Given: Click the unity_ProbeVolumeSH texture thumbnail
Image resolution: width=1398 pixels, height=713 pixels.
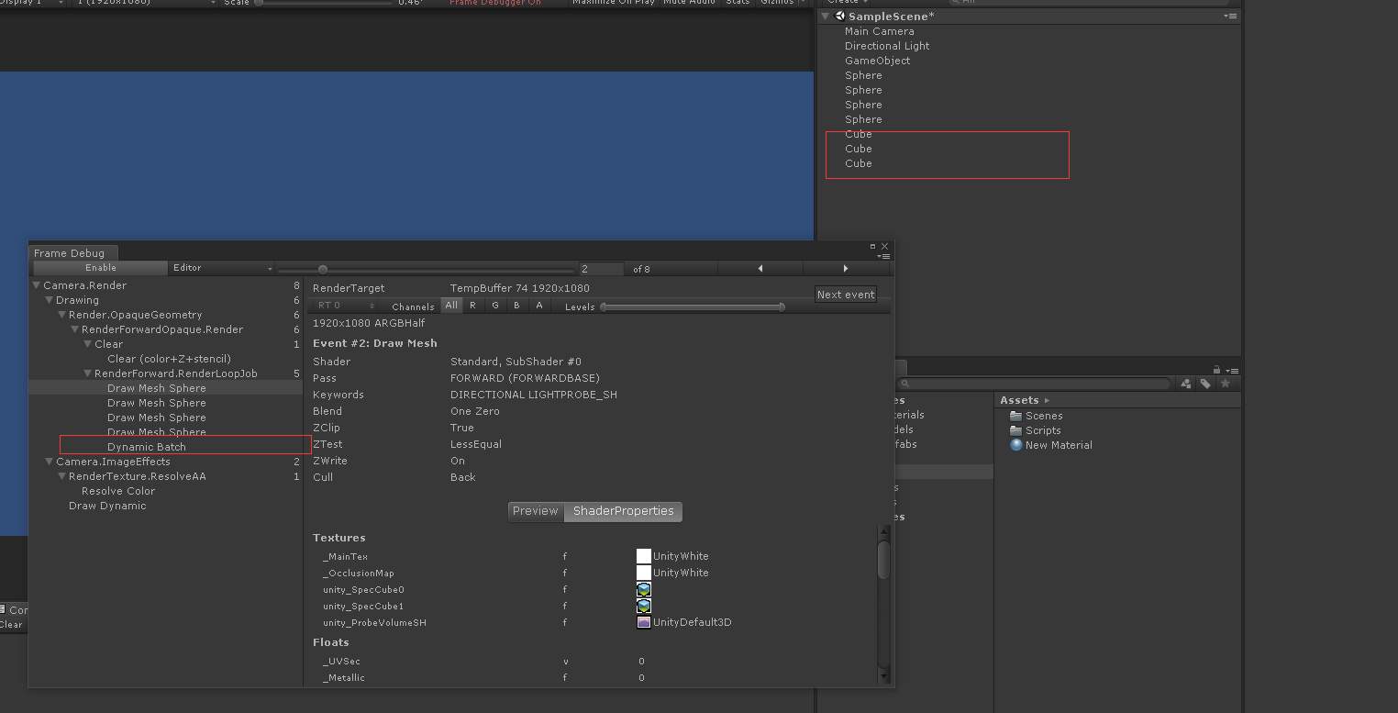Looking at the screenshot, I should tap(644, 622).
